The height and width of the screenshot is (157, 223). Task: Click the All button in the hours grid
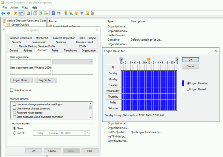coord(113,67)
